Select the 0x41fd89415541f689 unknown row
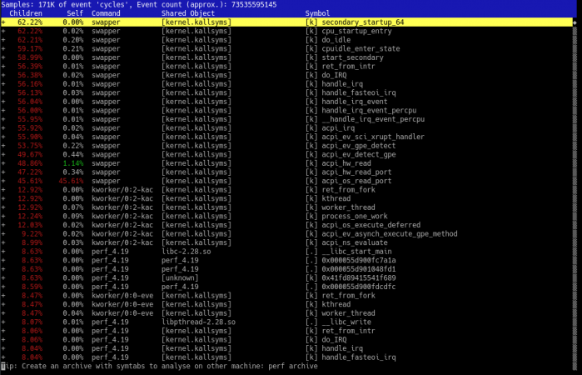 pyautogui.click(x=286, y=278)
